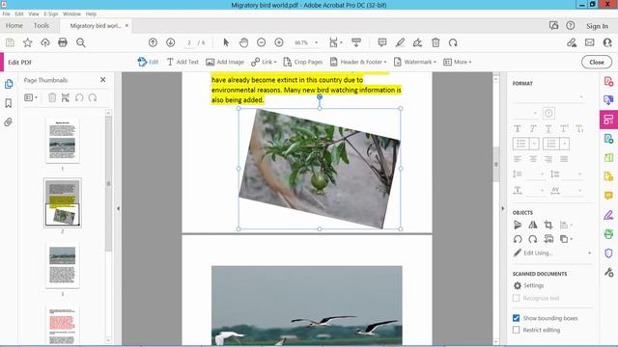
Task: Flip object horizontal in Objects section
Action: (533, 225)
